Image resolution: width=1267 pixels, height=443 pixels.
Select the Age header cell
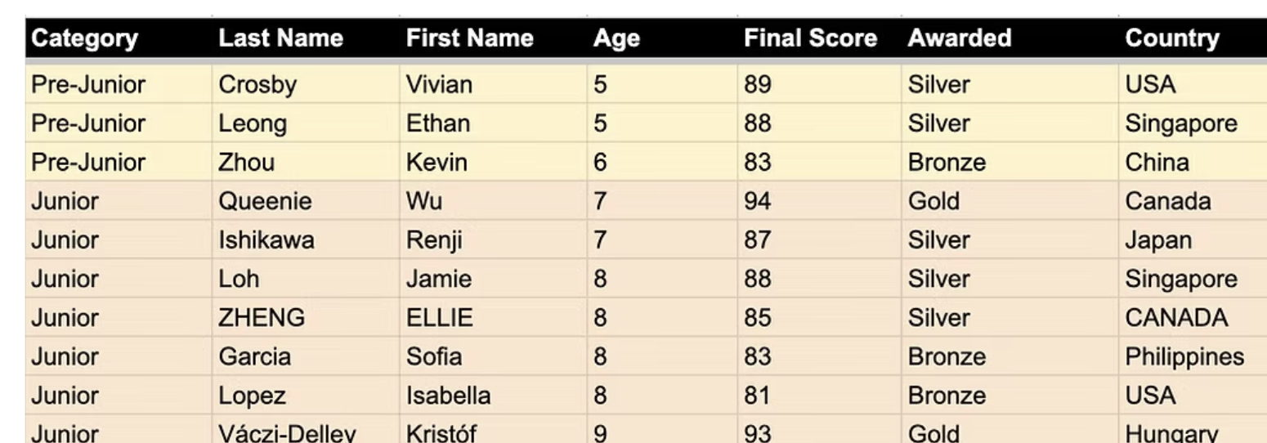(x=616, y=38)
